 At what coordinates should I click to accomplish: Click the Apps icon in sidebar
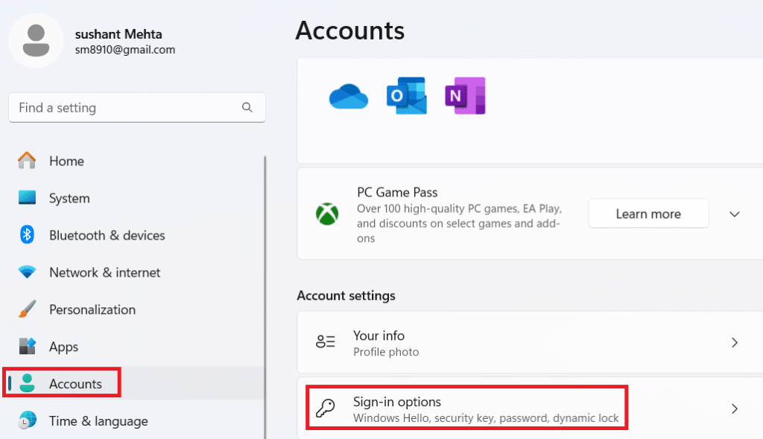pyautogui.click(x=28, y=346)
